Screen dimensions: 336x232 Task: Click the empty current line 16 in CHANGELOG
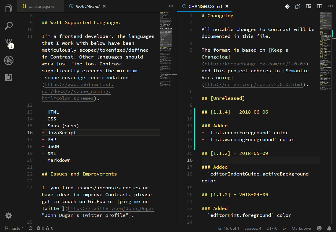point(261,160)
